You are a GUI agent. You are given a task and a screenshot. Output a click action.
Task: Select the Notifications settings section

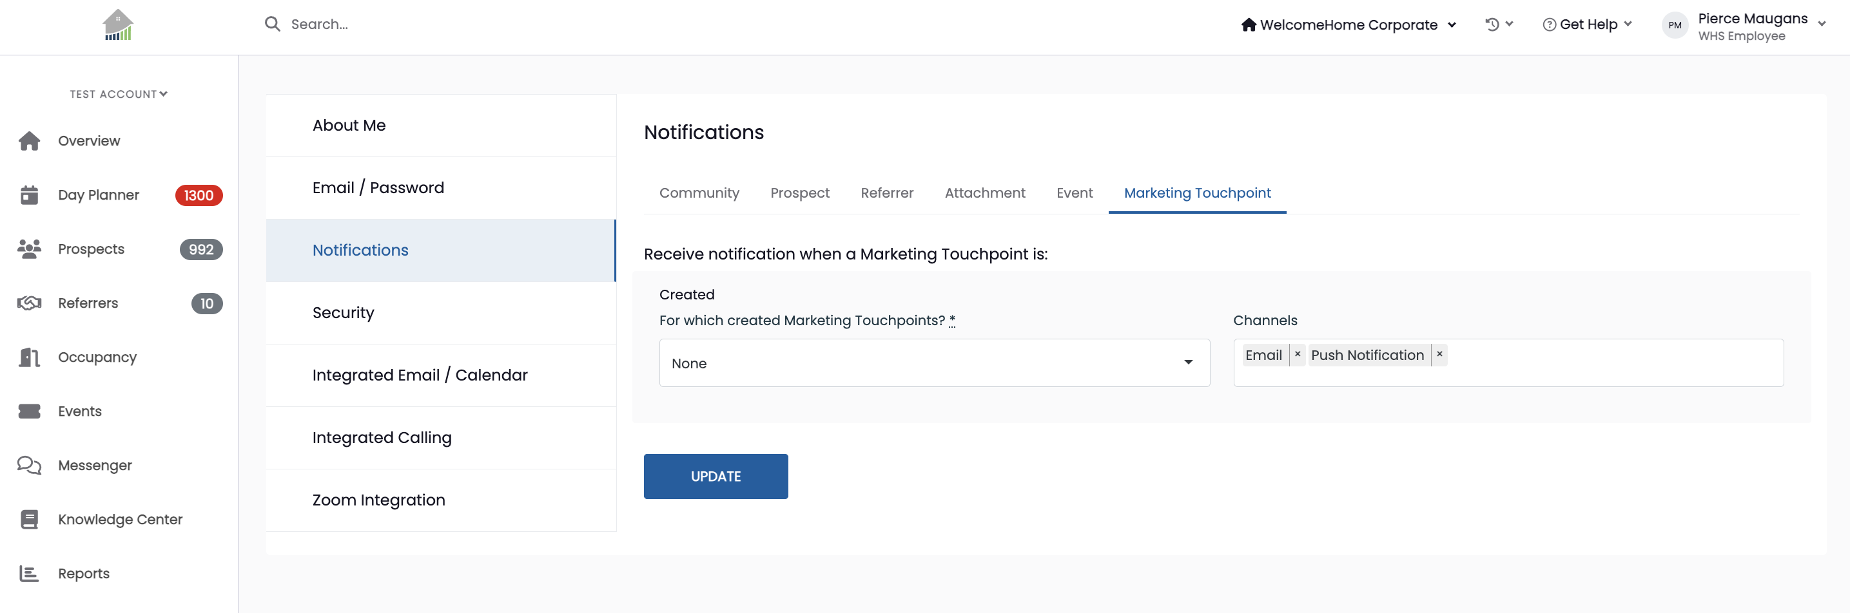tap(441, 250)
